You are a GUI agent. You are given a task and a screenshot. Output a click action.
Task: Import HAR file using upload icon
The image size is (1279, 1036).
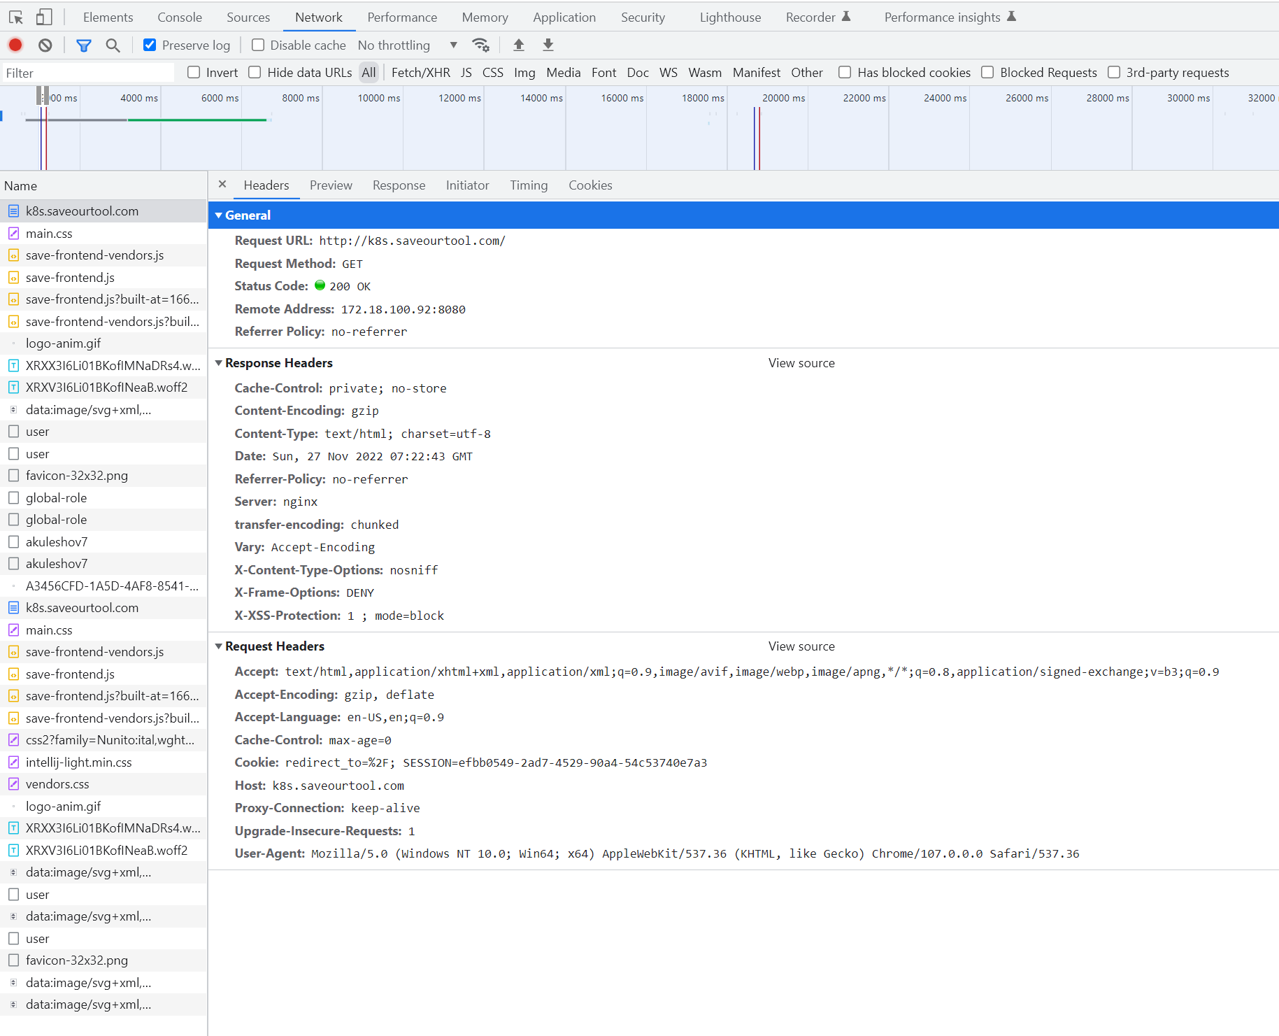(x=518, y=45)
